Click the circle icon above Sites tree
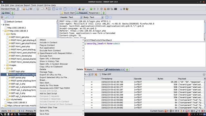 click(x=2, y=17)
